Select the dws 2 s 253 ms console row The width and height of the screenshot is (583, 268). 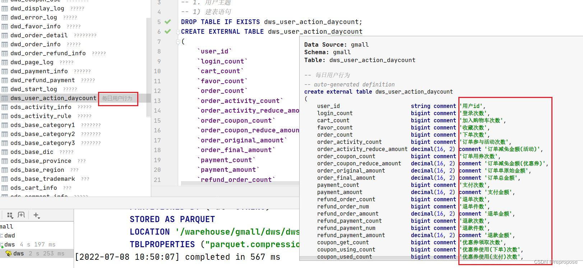click(37, 253)
